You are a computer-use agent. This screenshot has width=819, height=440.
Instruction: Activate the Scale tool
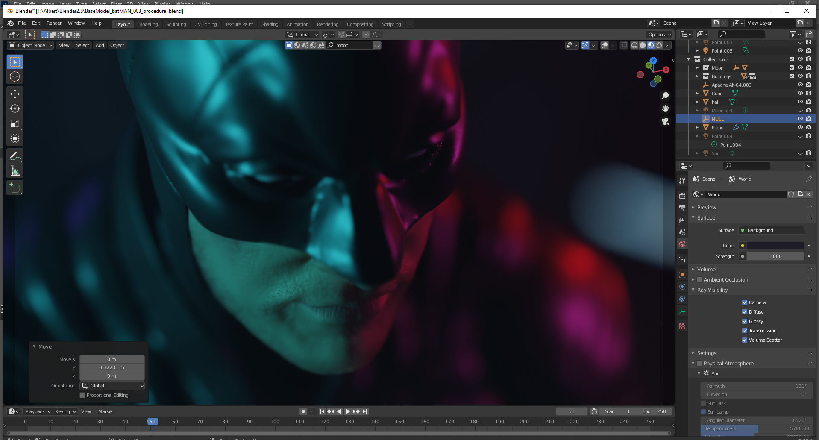tap(15, 124)
